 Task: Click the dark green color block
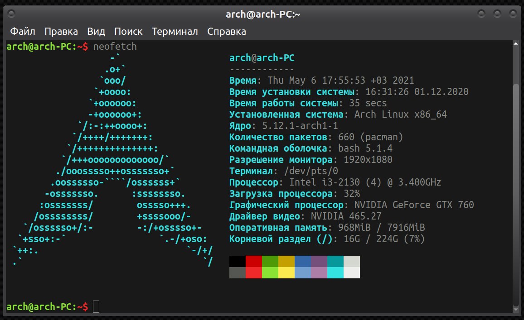click(270, 261)
